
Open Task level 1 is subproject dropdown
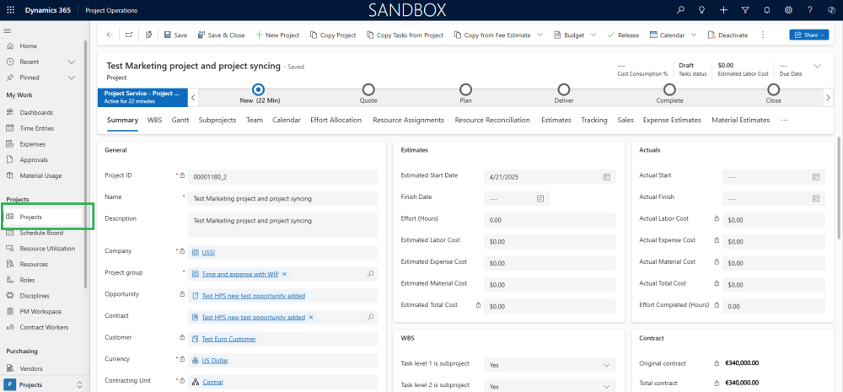(x=550, y=364)
